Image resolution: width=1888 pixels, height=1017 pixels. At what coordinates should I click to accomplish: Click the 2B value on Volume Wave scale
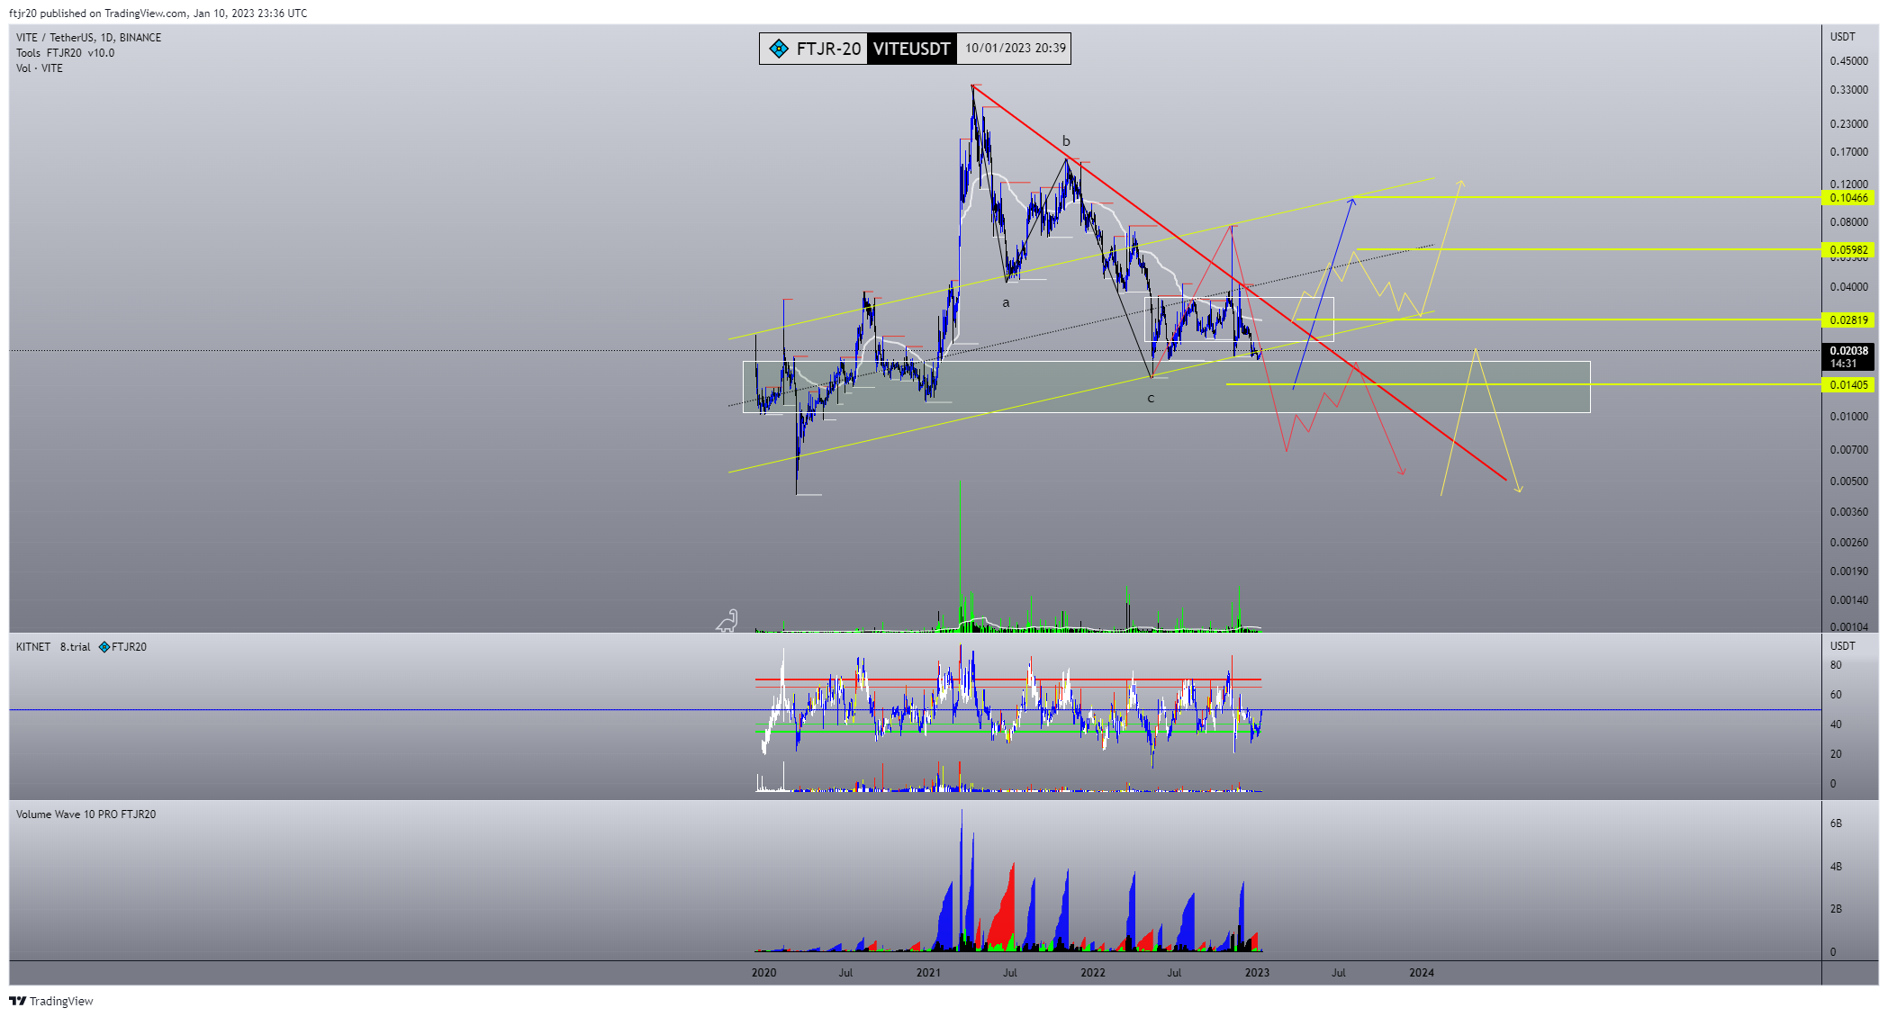[1836, 909]
